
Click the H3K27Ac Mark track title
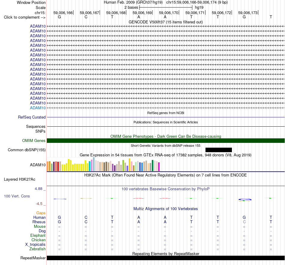click(166, 175)
